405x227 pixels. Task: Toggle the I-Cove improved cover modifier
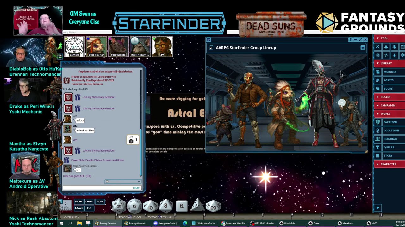78,208
